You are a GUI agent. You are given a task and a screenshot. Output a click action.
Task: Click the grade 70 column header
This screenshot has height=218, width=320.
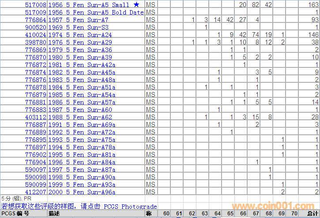click(294, 214)
